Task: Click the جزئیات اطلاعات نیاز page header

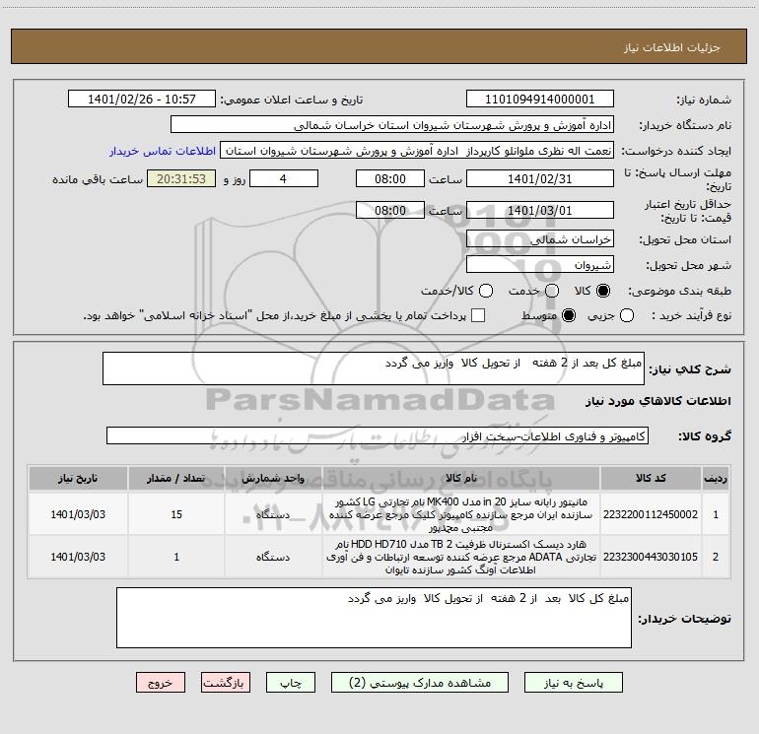Action: 671,47
